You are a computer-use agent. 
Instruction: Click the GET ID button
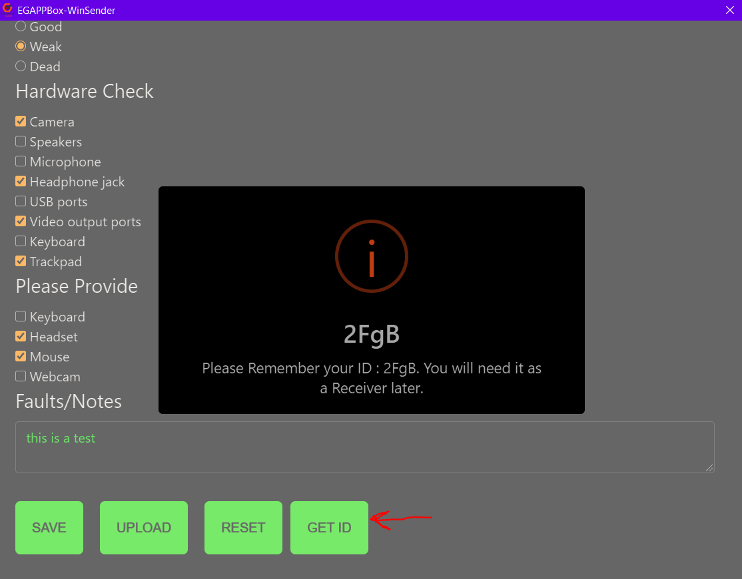click(x=329, y=528)
